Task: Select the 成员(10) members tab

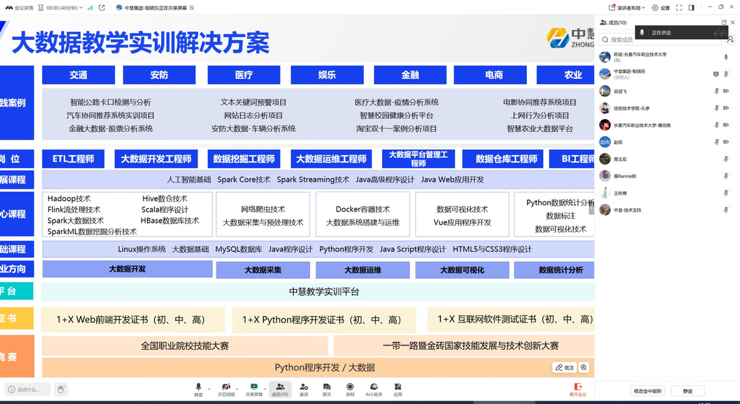Action: point(279,388)
